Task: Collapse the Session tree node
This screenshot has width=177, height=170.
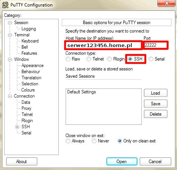Action: tap(10, 23)
